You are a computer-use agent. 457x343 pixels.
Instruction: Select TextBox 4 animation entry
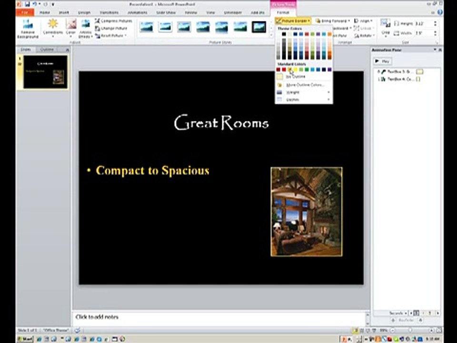point(399,79)
